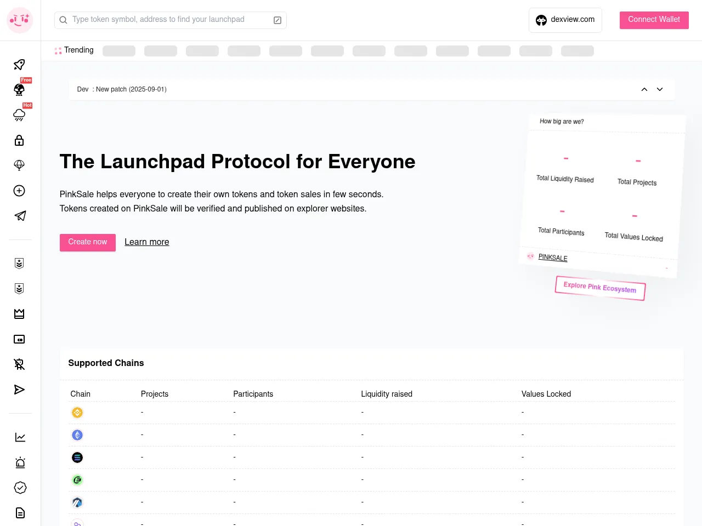Collapse the Dev New patch announcement banner
The width and height of the screenshot is (702, 526).
pos(644,89)
